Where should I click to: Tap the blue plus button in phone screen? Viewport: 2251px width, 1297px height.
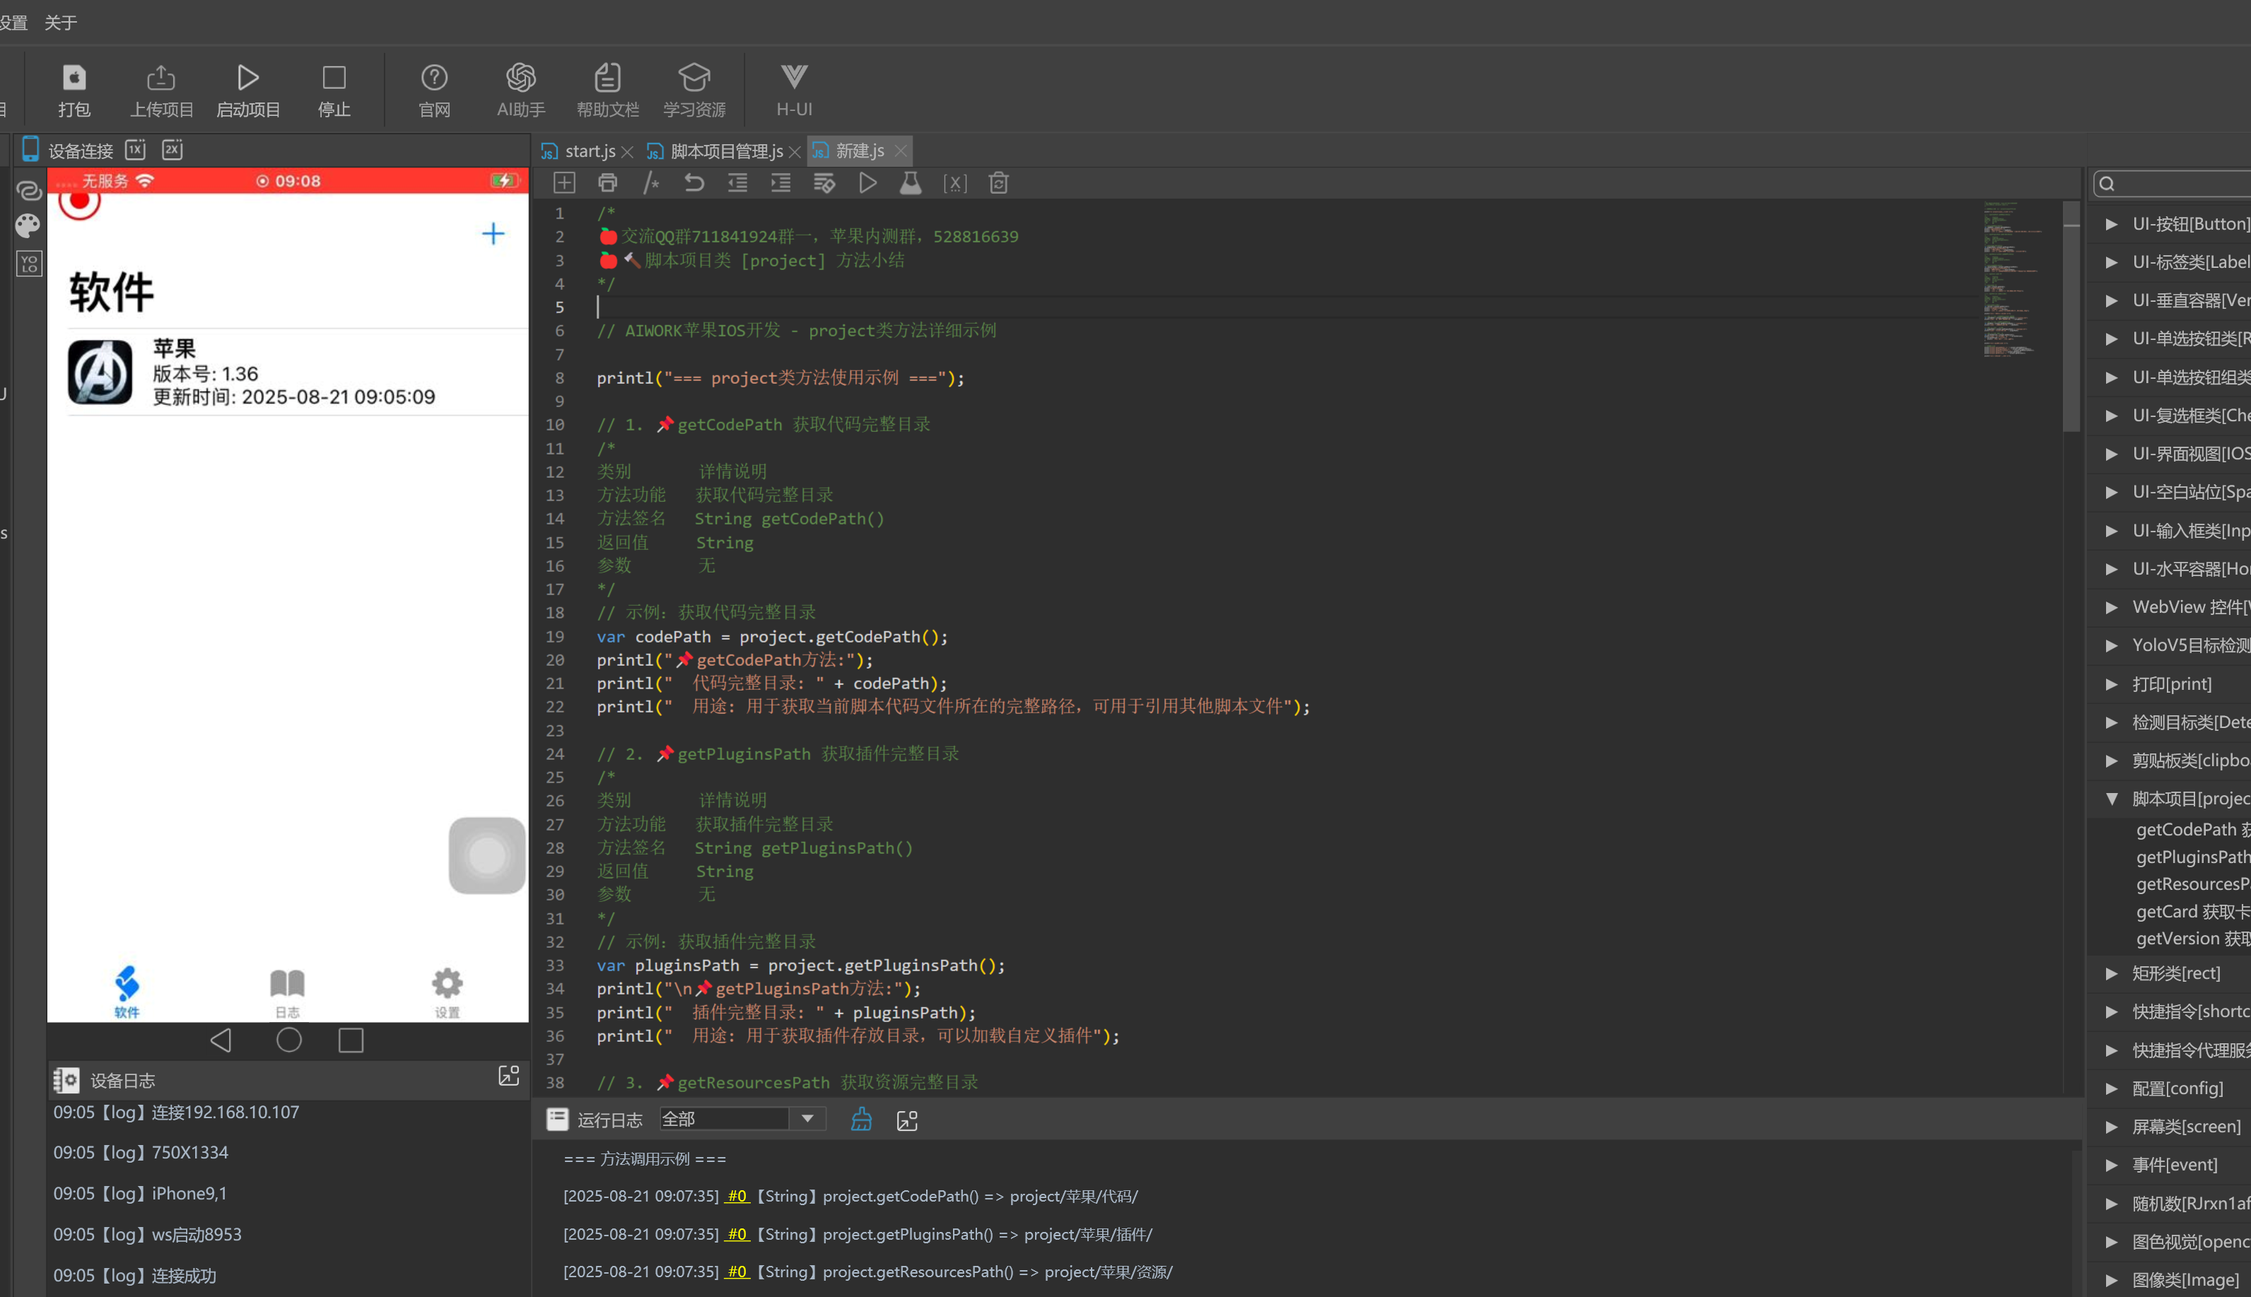(493, 234)
